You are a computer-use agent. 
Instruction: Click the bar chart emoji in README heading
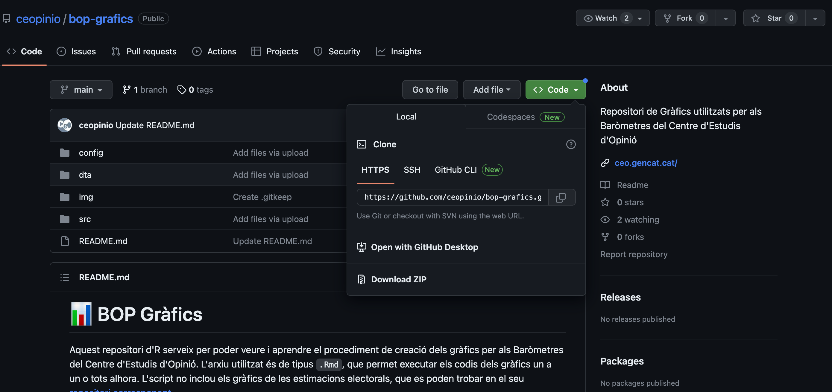(81, 314)
